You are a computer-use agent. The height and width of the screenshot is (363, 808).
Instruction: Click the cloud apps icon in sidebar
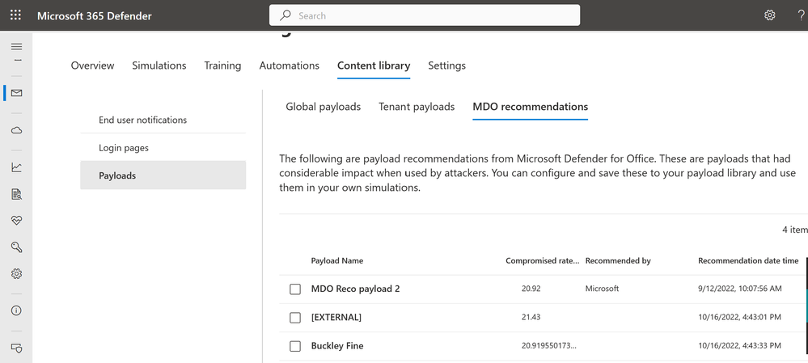16,130
